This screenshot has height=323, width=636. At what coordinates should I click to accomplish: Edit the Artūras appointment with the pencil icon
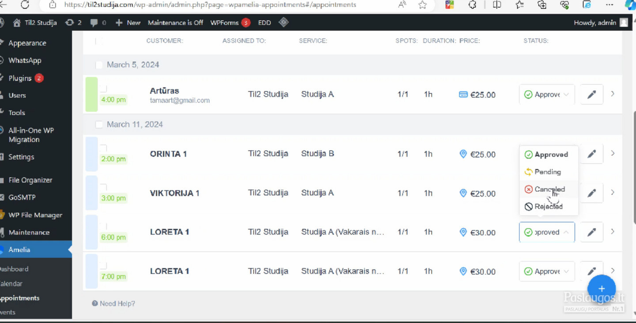click(x=591, y=94)
